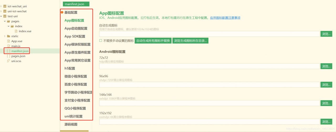This screenshot has height=132, width=336.
Task: Open h5配置 settings section
Action: pyautogui.click(x=70, y=68)
